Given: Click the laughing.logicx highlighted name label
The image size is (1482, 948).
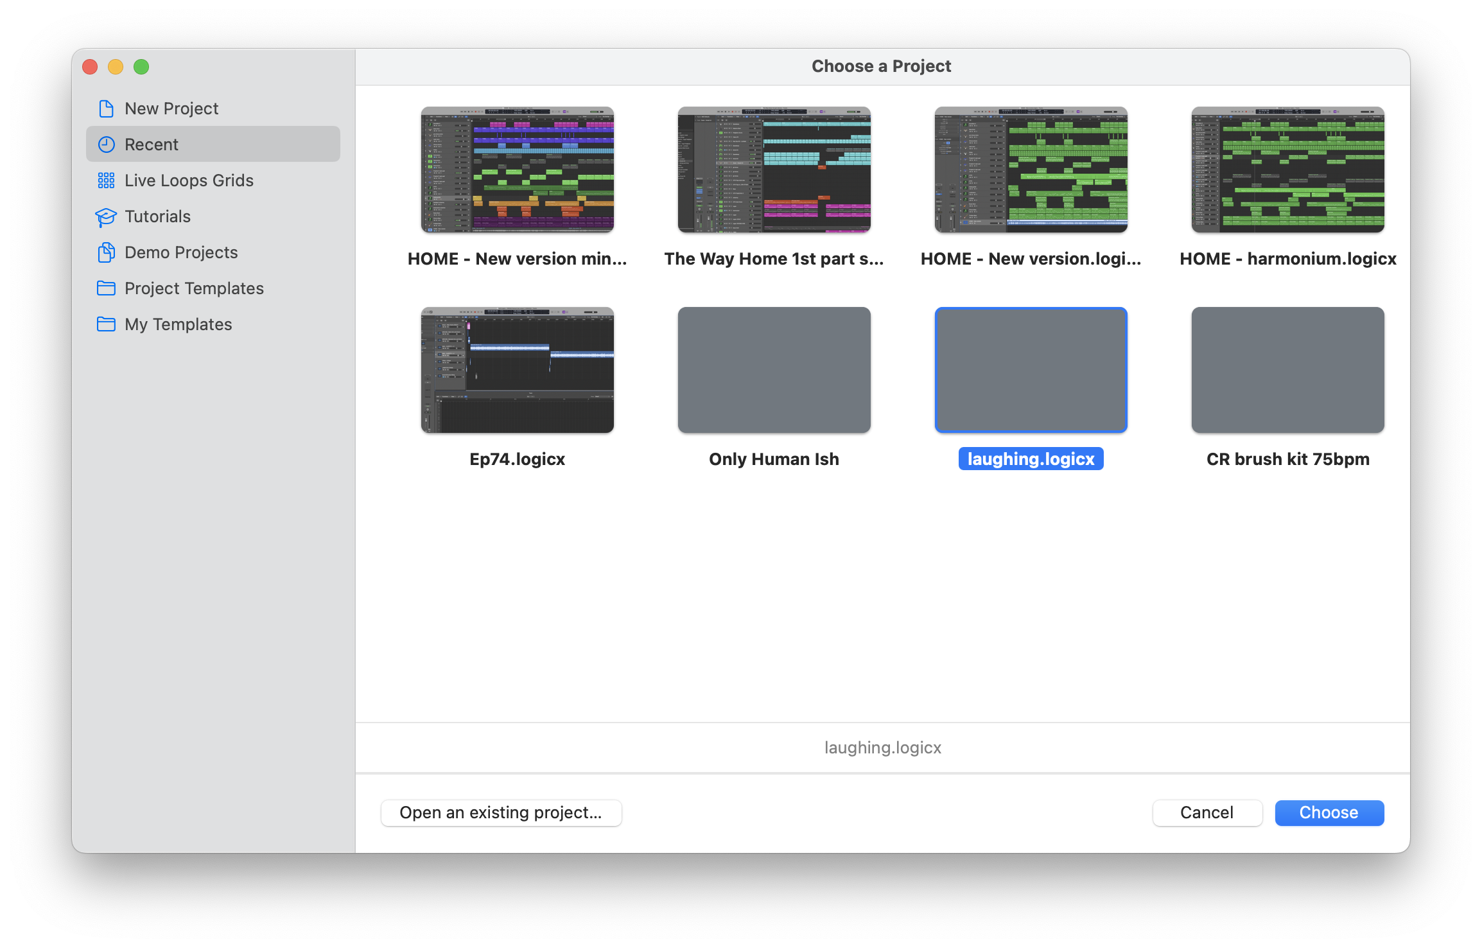Looking at the screenshot, I should (1031, 459).
